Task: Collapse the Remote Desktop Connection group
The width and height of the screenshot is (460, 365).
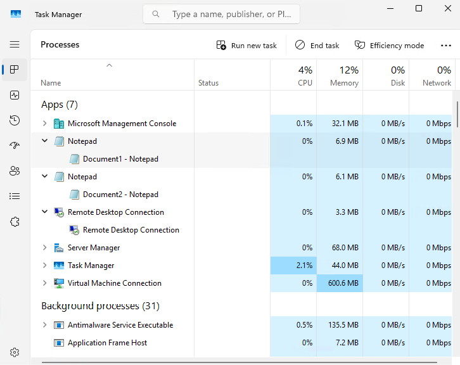Action: 44,212
